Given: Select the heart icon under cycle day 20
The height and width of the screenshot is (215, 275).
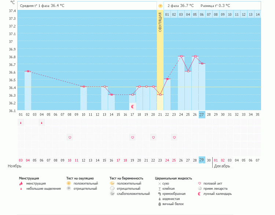Looking at the screenshot, I should pos(153,137).
